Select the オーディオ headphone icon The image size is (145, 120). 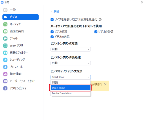coord(5,24)
